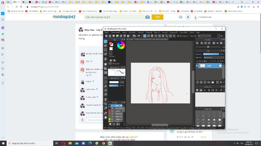This screenshot has height=146, width=261.
Task: Click the hue color wheel
Action: 121,45
